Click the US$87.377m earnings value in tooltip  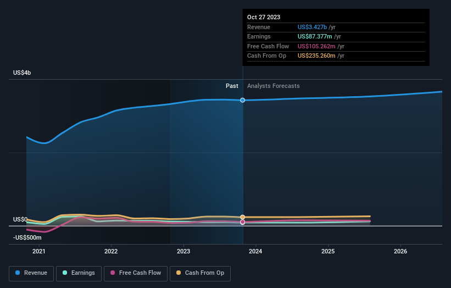(x=315, y=36)
